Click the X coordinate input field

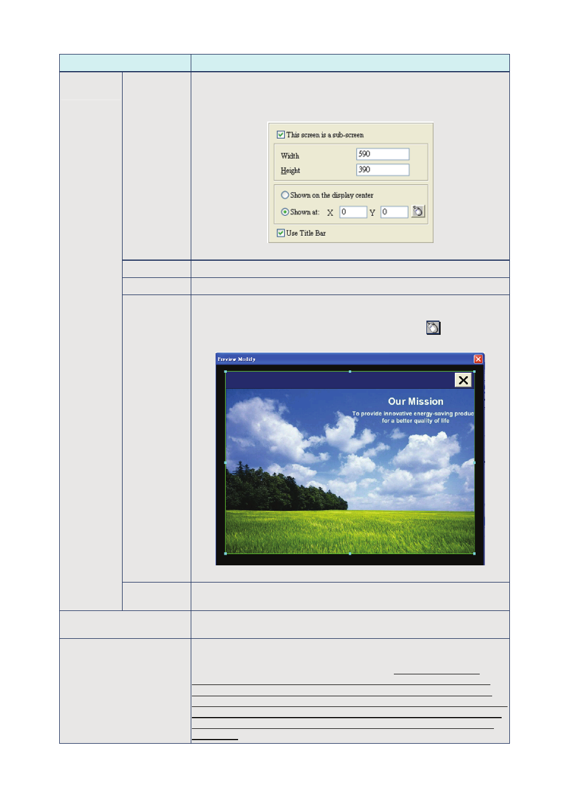tap(353, 212)
